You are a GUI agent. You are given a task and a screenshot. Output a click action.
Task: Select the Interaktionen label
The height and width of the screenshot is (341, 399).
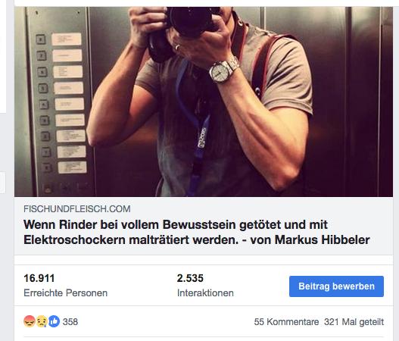(x=205, y=293)
